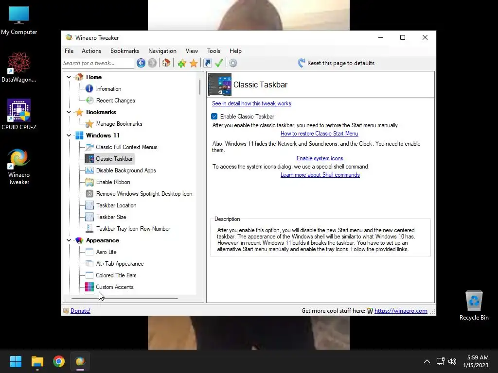Go back with the blue arrow toolbar button
The width and height of the screenshot is (498, 373).
pyautogui.click(x=141, y=63)
